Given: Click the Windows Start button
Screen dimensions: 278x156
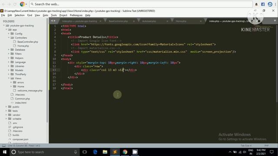Looking at the screenshot, I should coord(5,152).
